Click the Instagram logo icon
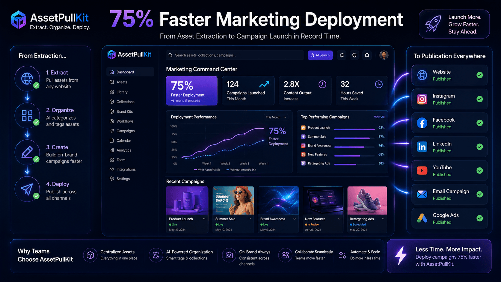 422,99
